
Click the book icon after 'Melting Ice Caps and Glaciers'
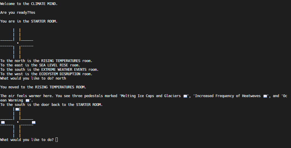[185, 96]
